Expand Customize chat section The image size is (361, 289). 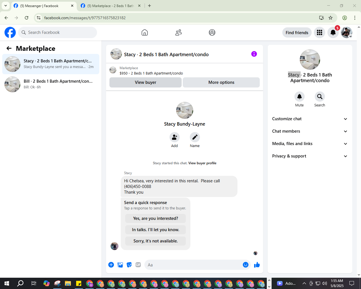click(310, 119)
